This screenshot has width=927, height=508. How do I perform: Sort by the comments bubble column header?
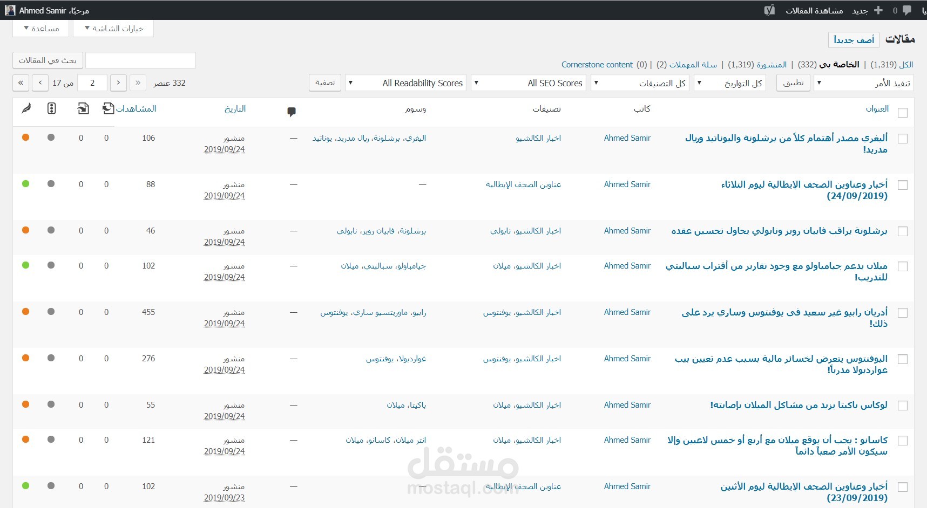292,112
